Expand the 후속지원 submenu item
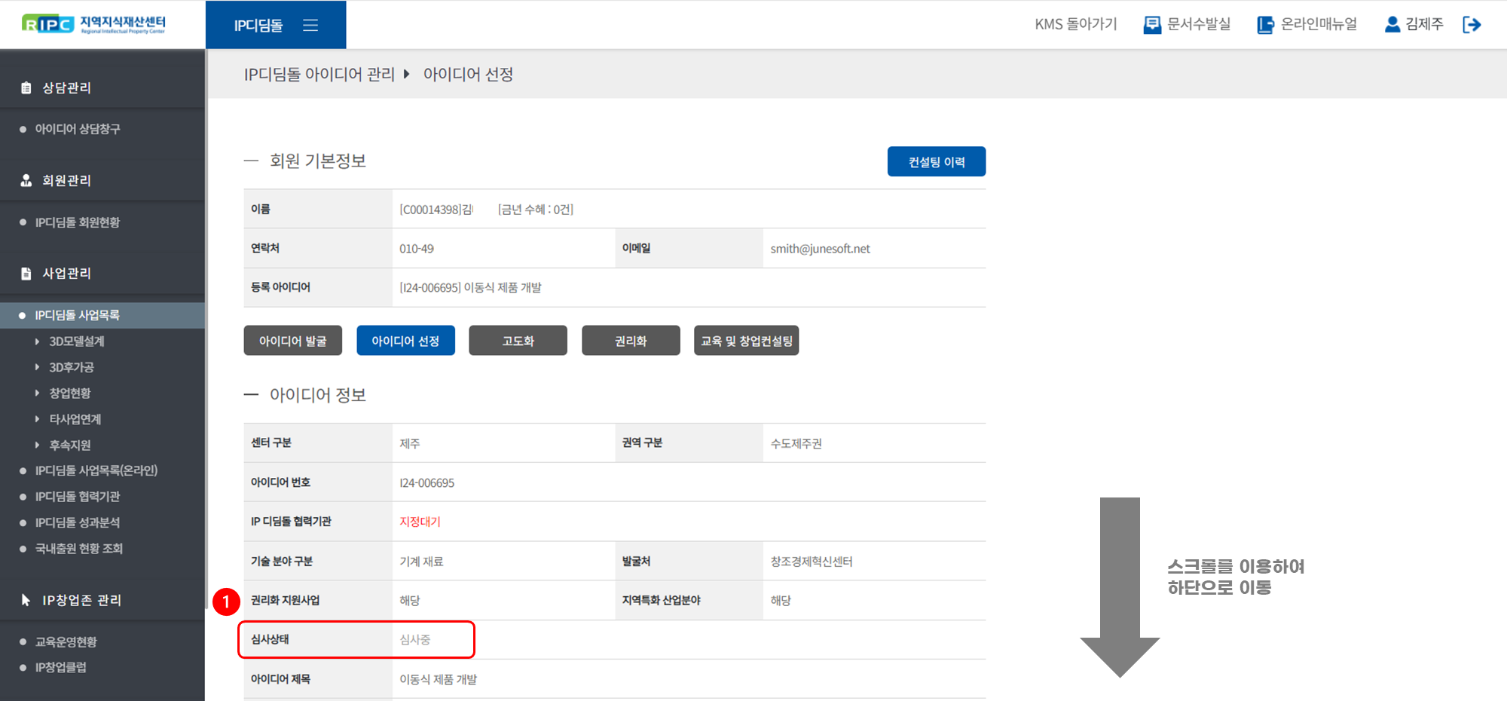Image resolution: width=1507 pixels, height=701 pixels. coord(69,445)
